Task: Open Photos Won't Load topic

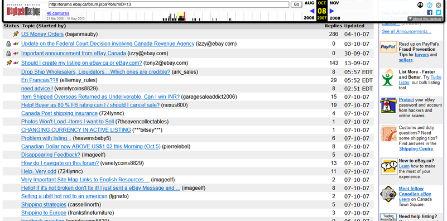Action: 68,122
